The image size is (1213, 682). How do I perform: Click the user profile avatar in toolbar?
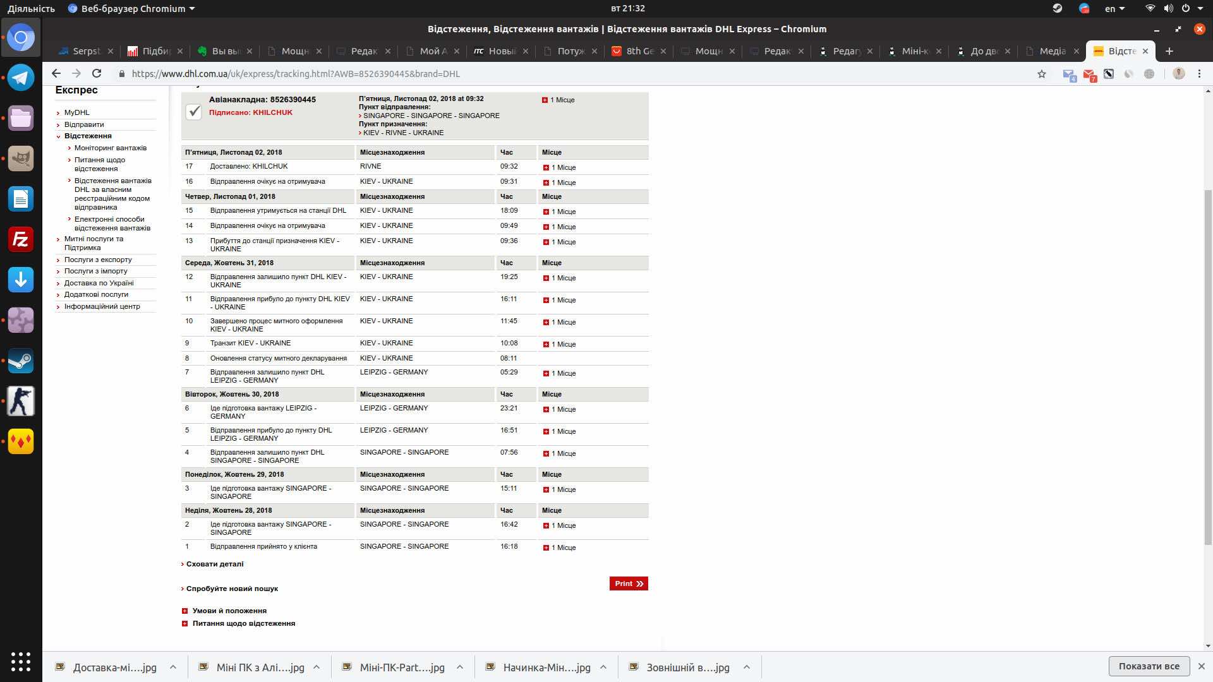click(1179, 74)
